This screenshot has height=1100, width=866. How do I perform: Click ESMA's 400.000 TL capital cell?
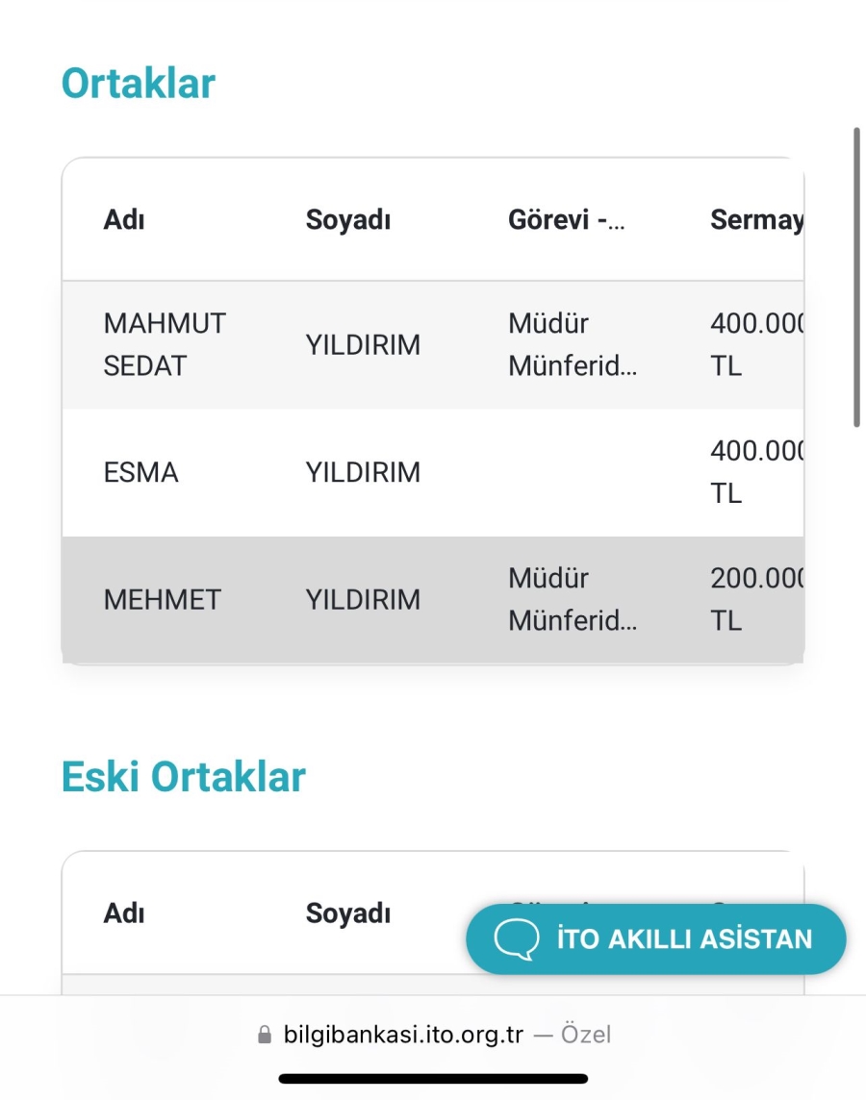756,471
